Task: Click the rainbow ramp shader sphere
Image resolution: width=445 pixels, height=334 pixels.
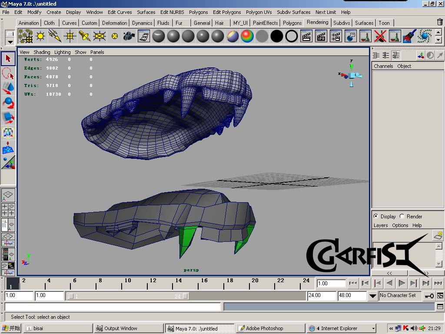Action: [x=247, y=36]
